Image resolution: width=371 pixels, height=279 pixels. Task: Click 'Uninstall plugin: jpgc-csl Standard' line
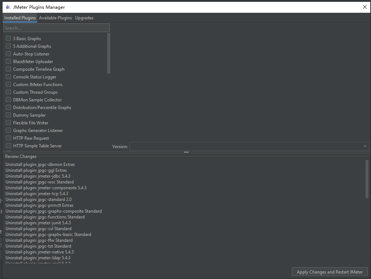click(x=39, y=229)
